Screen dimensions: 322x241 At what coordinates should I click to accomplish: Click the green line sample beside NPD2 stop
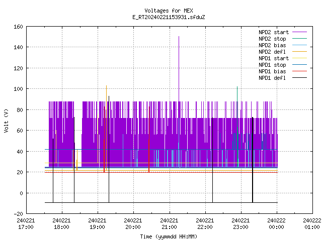[299, 38]
